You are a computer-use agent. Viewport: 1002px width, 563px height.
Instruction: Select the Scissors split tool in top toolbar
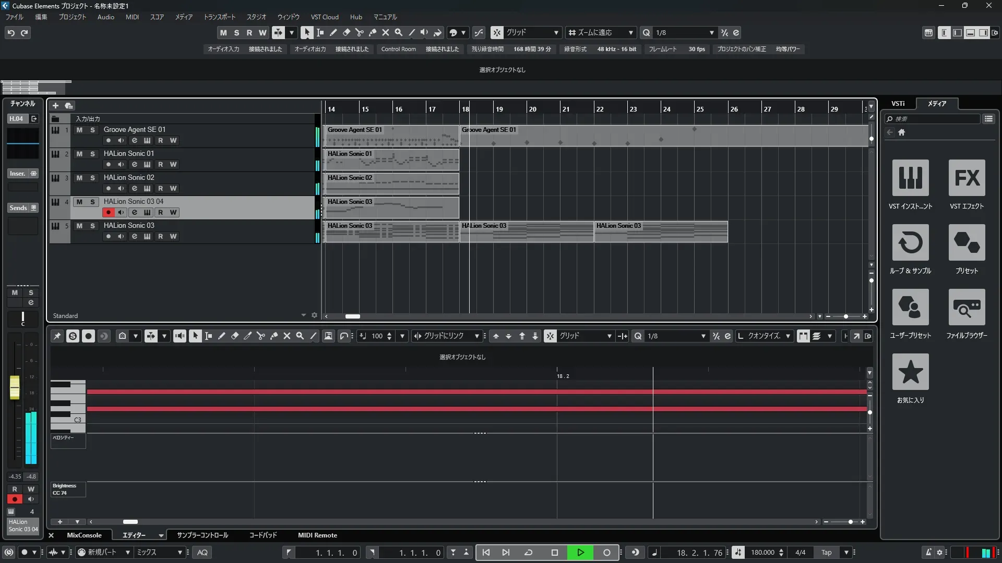359,32
